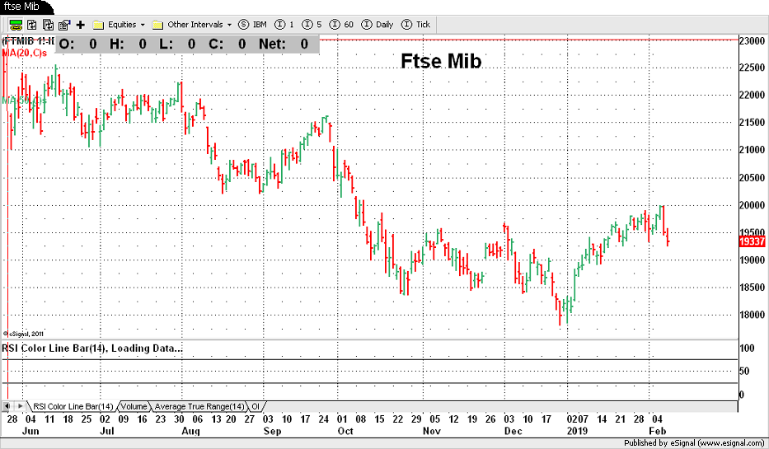Open the OI study tab

click(x=256, y=406)
